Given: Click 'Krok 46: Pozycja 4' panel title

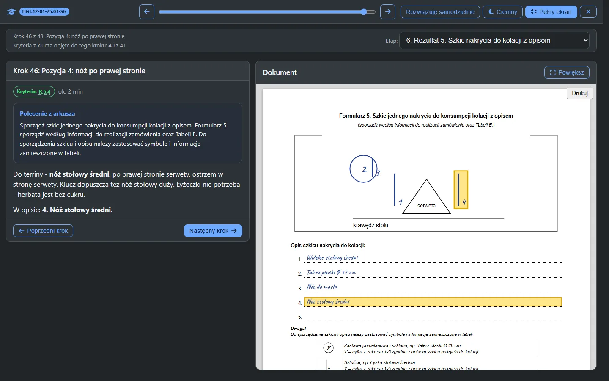Looking at the screenshot, I should [x=79, y=71].
